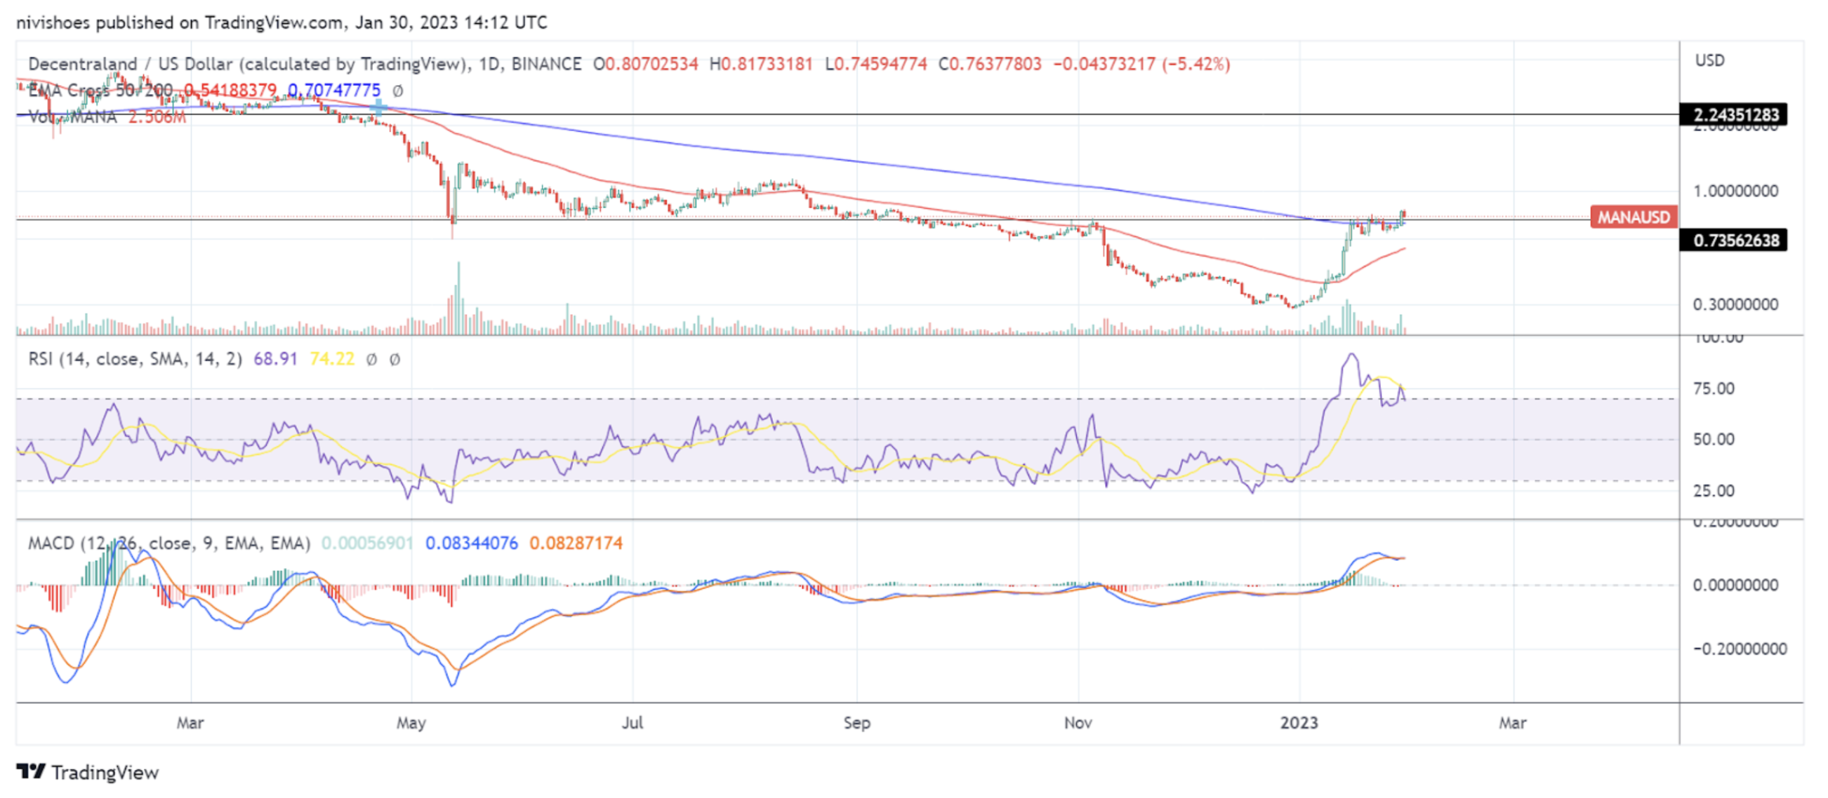Select the EMA Cross 50/200 indicator legend

(x=100, y=90)
